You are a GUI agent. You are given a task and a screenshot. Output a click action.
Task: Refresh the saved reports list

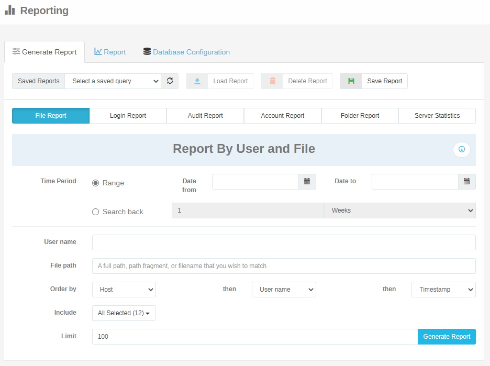(170, 81)
